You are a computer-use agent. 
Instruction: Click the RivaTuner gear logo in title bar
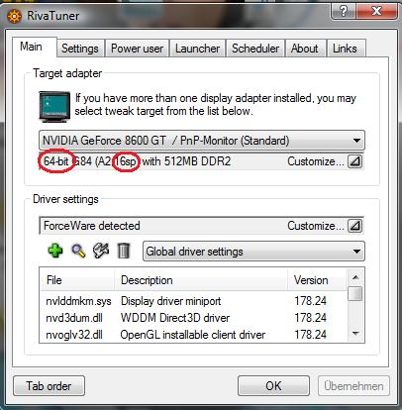[x=14, y=16]
